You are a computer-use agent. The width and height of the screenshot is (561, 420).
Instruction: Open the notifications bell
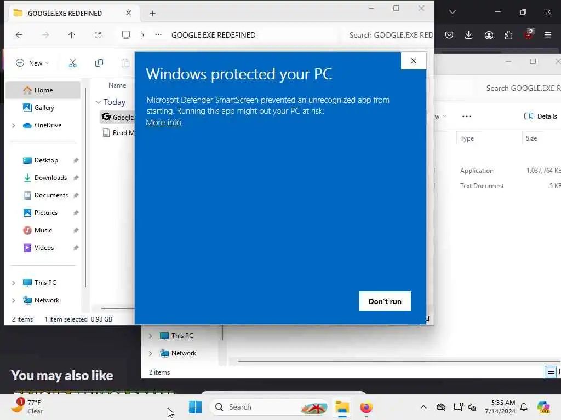(524, 407)
